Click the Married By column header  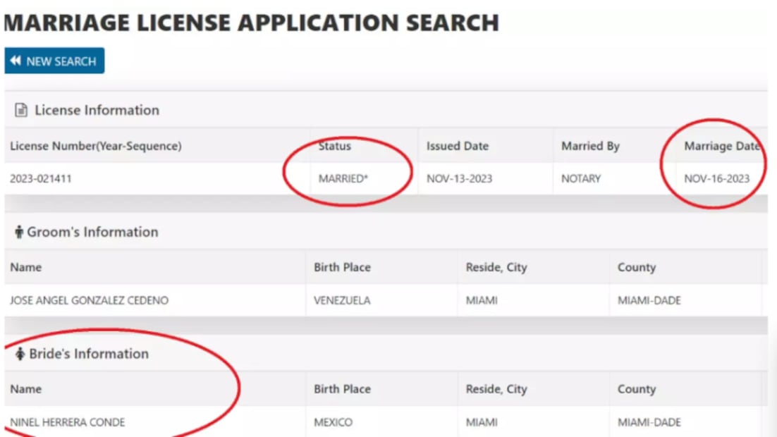pyautogui.click(x=590, y=147)
